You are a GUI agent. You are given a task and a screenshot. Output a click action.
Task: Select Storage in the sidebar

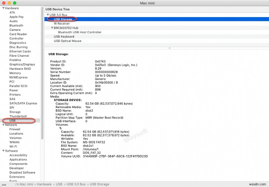click(15, 112)
